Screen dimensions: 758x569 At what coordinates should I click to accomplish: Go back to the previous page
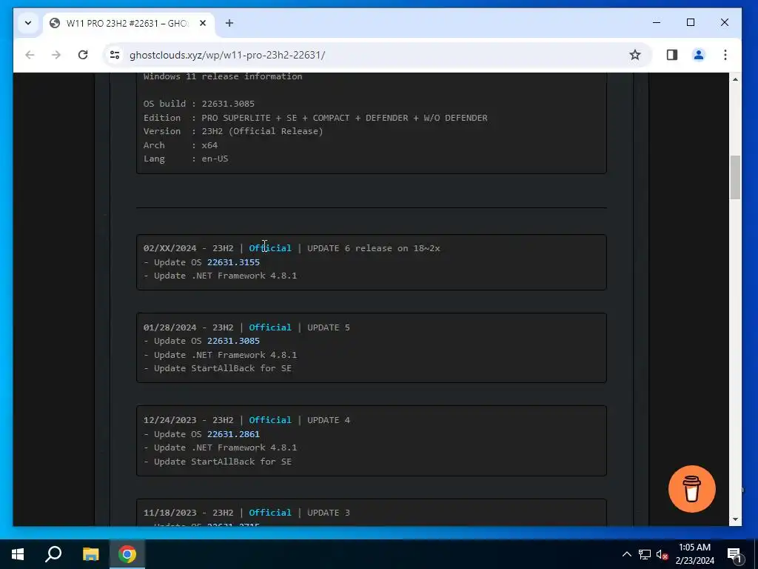[x=30, y=55]
